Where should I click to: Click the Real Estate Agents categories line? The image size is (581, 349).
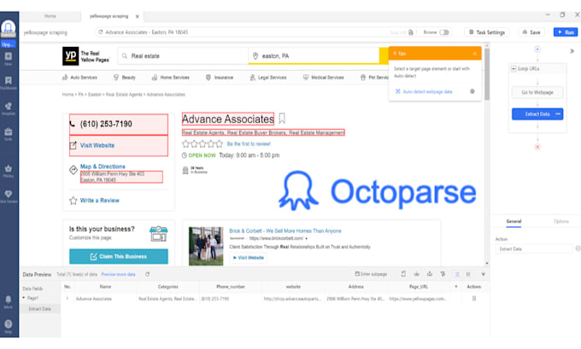point(263,132)
